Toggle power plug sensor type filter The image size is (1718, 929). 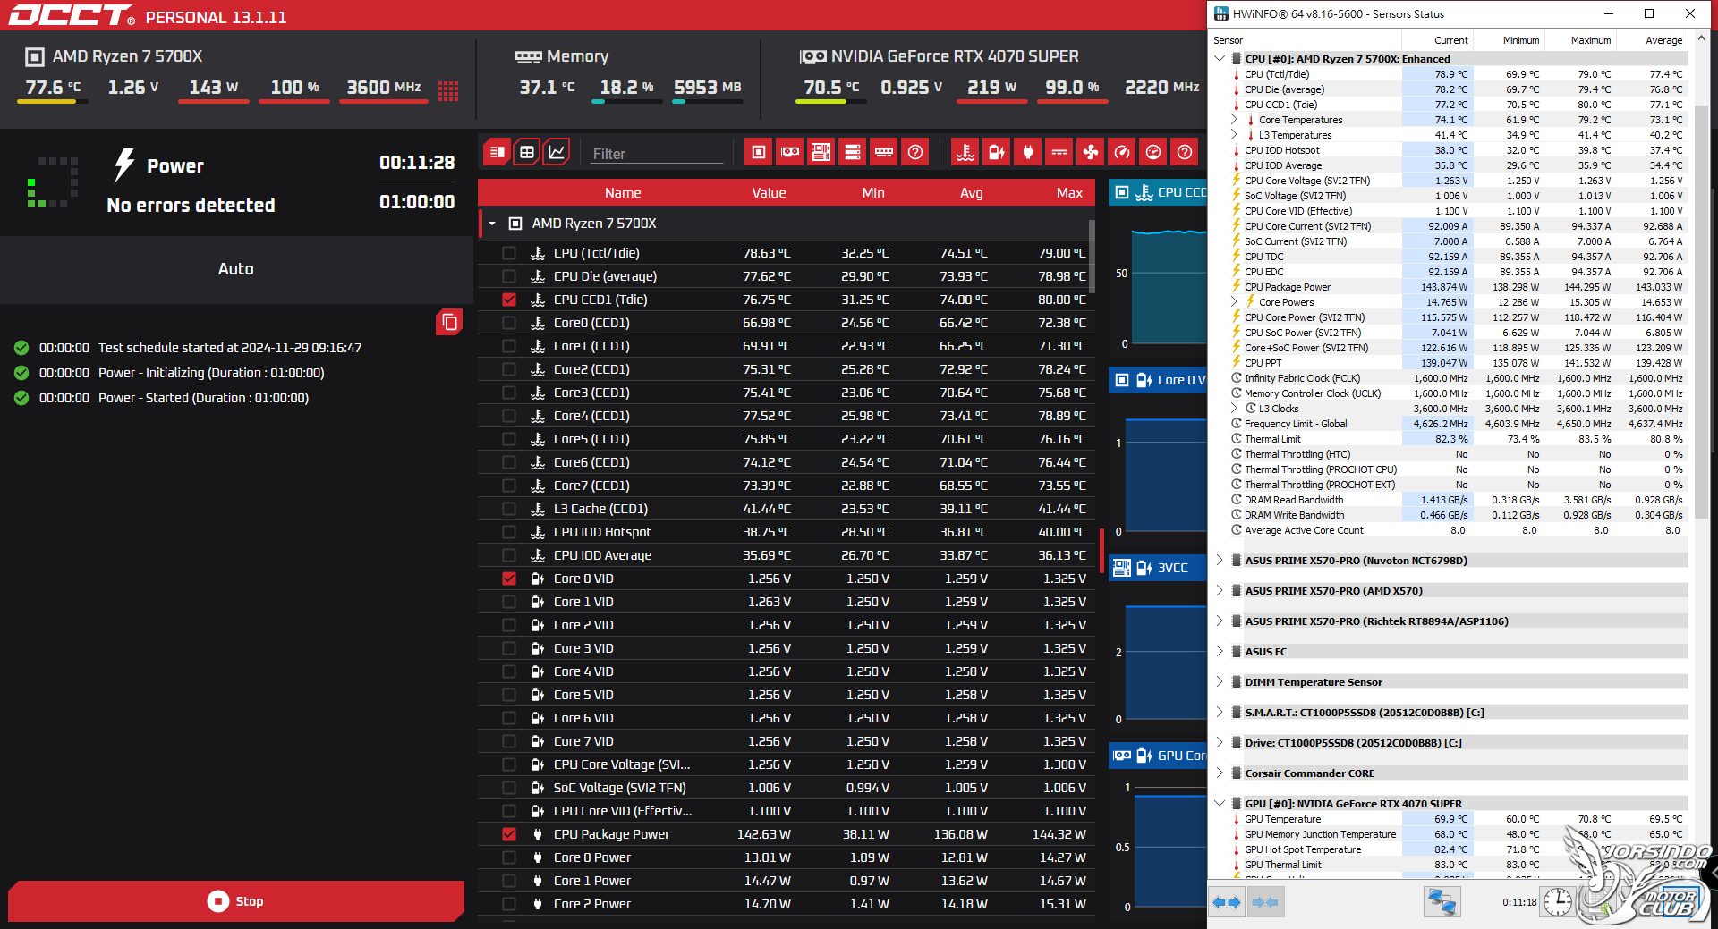tap(1028, 152)
